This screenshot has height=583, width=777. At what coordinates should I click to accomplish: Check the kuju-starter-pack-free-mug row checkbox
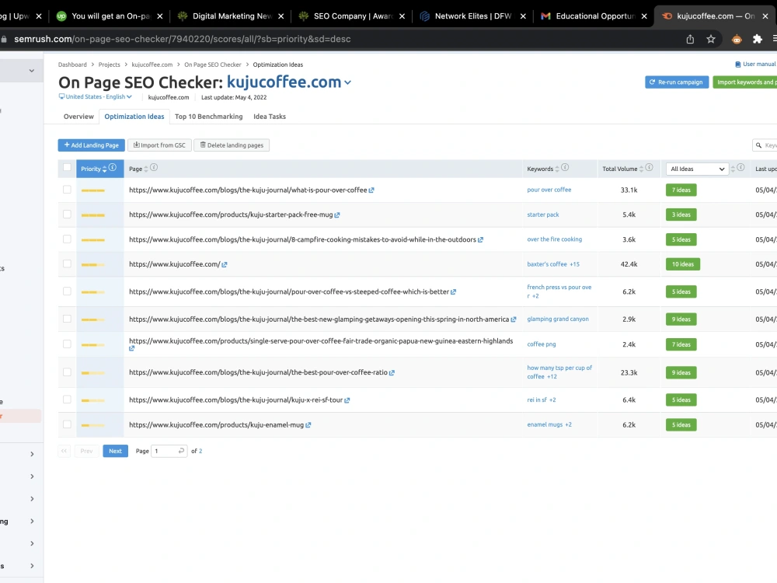tap(67, 215)
